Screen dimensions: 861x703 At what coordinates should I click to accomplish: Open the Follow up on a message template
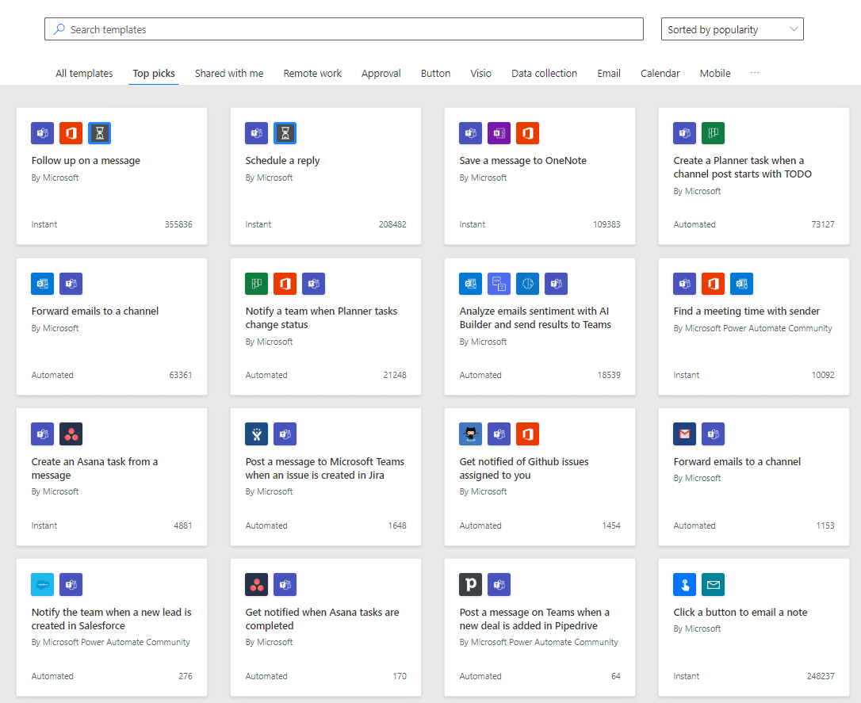(86, 161)
